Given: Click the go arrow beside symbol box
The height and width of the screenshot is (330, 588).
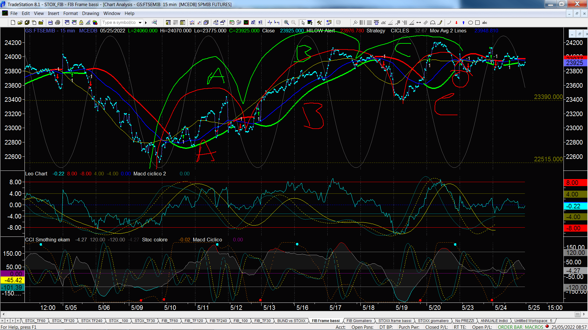Looking at the screenshot, I should [x=146, y=23].
